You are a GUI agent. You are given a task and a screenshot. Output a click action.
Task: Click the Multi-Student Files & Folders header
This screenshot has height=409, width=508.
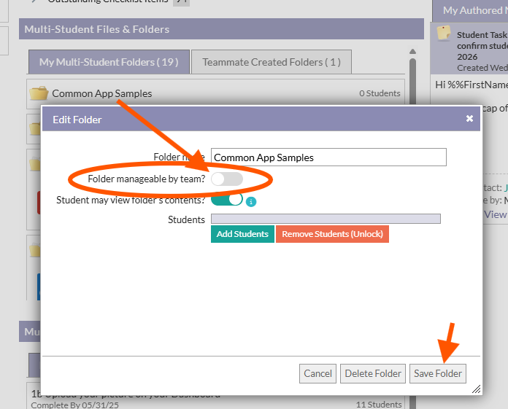221,29
